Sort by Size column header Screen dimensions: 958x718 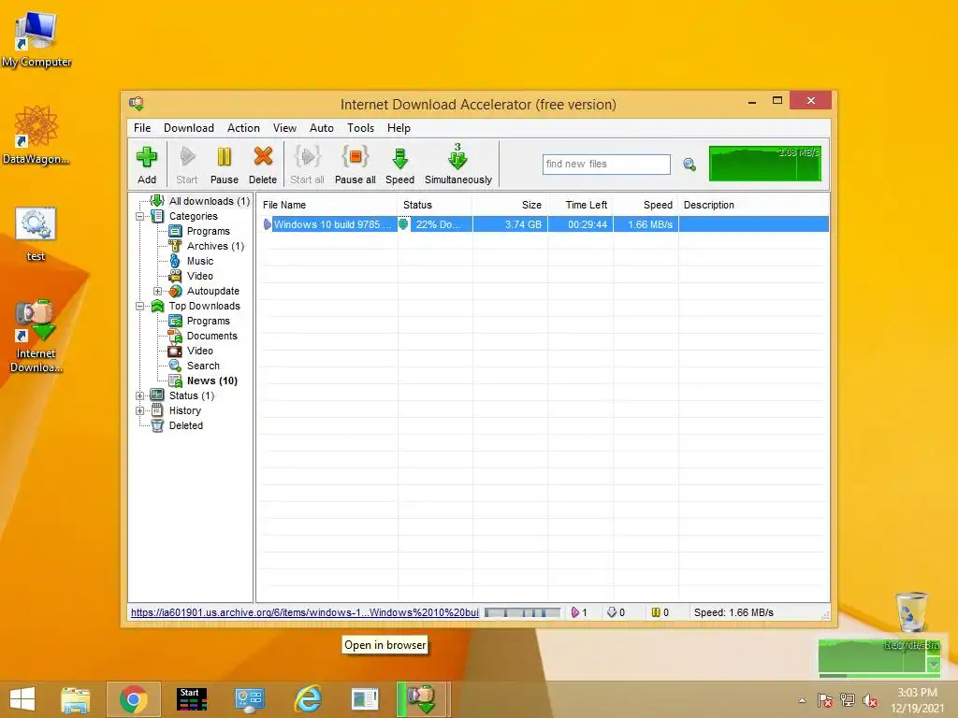tap(510, 205)
